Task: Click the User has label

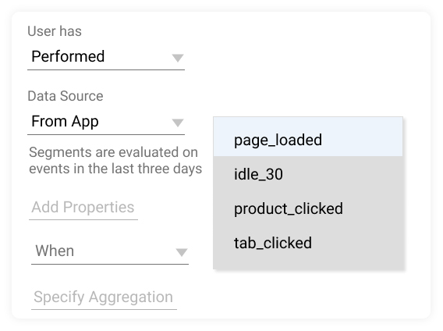Action: [55, 31]
